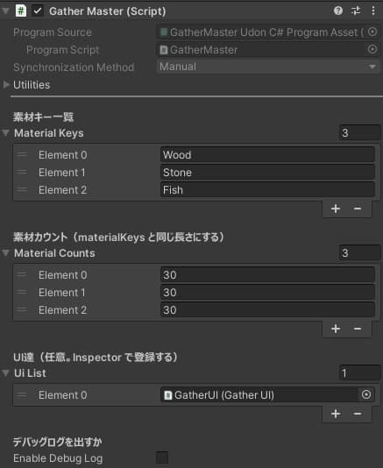Viewport: 383px width, 468px height.
Task: Open the component three-dot options menu
Action: tap(373, 11)
